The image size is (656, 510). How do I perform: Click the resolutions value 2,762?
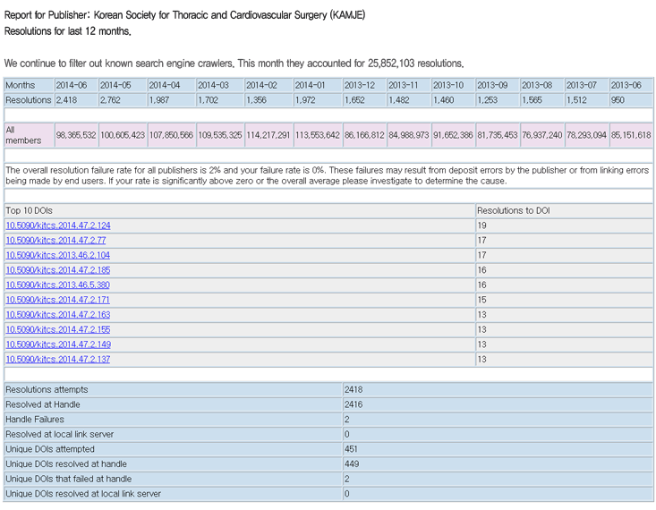click(110, 100)
